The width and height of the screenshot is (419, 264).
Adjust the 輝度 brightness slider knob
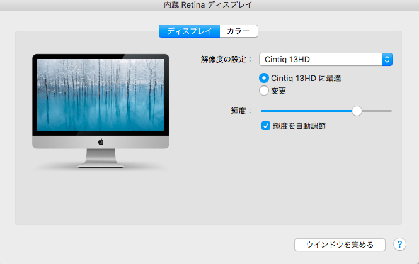click(x=357, y=111)
